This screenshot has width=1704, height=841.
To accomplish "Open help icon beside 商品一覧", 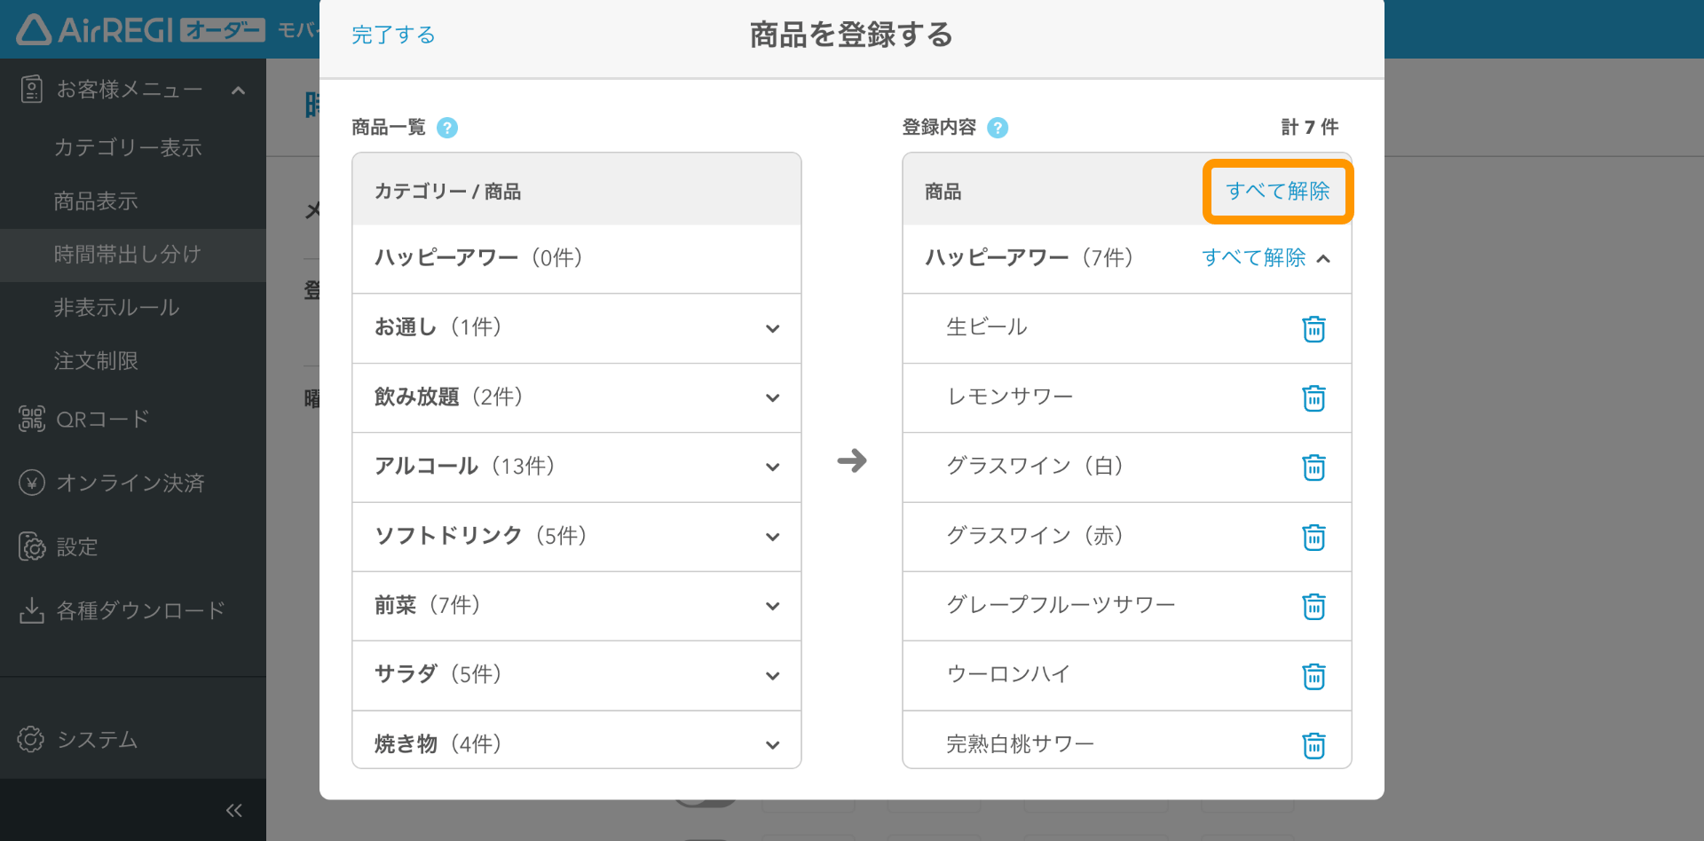I will coord(447,128).
